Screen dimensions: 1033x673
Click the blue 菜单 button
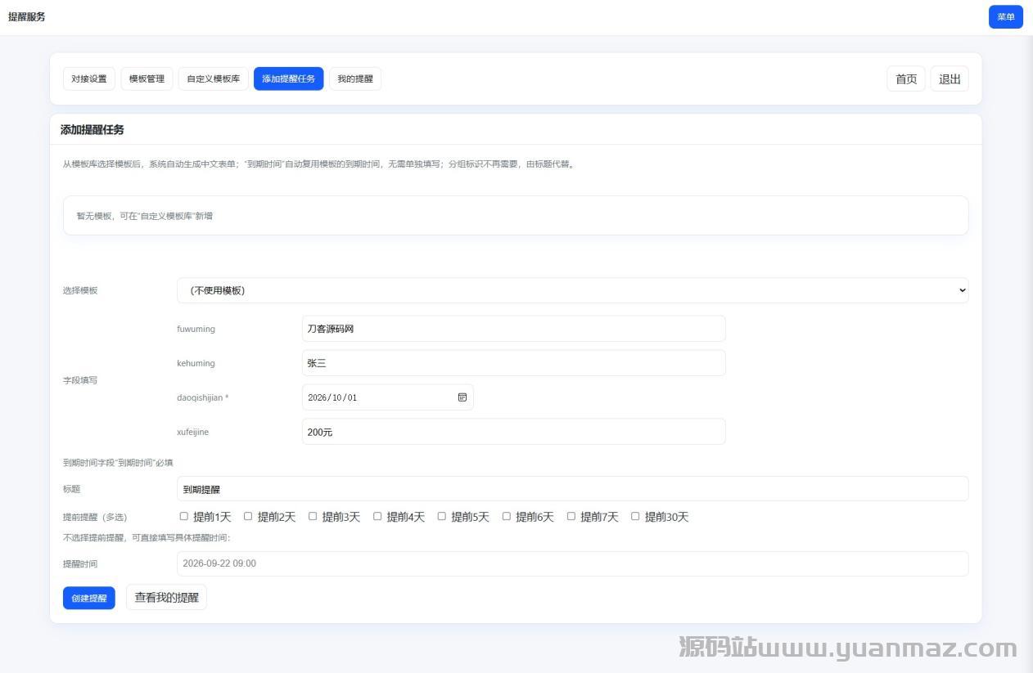coord(1005,17)
